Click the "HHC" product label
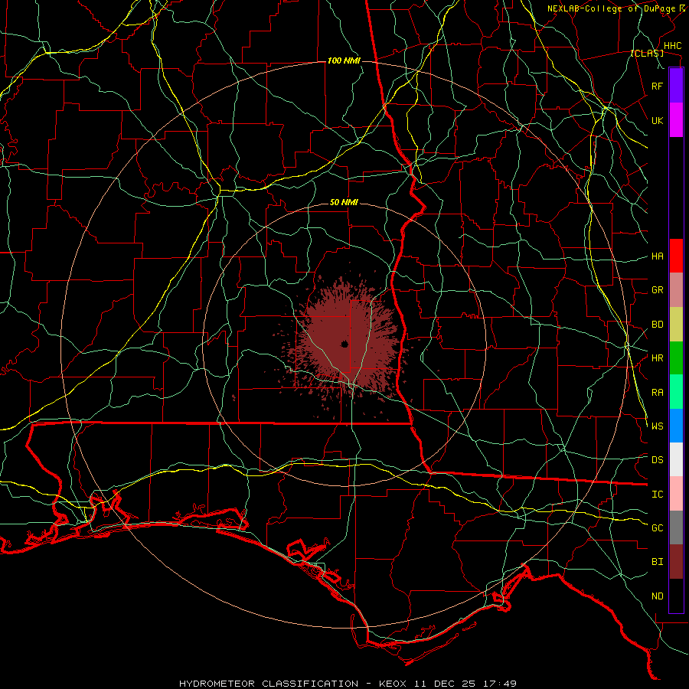 (x=673, y=46)
